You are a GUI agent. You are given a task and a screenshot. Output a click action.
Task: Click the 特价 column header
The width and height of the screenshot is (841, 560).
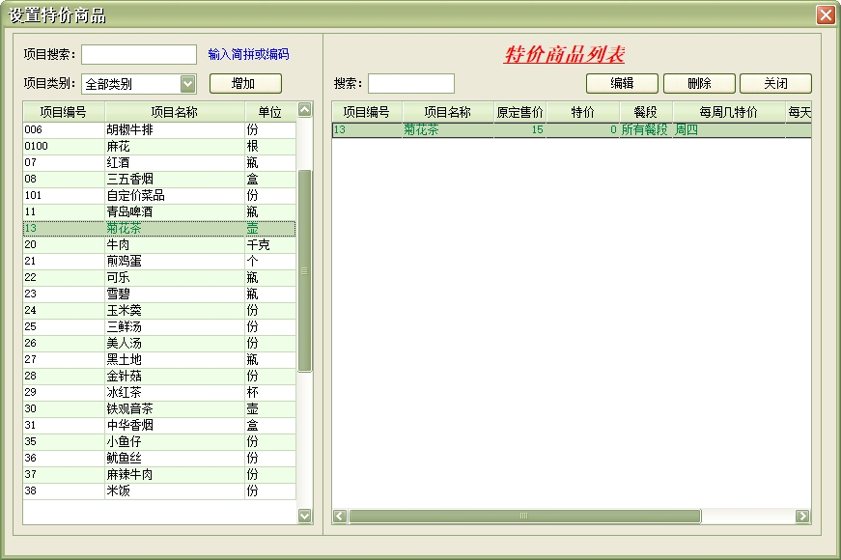[x=582, y=112]
